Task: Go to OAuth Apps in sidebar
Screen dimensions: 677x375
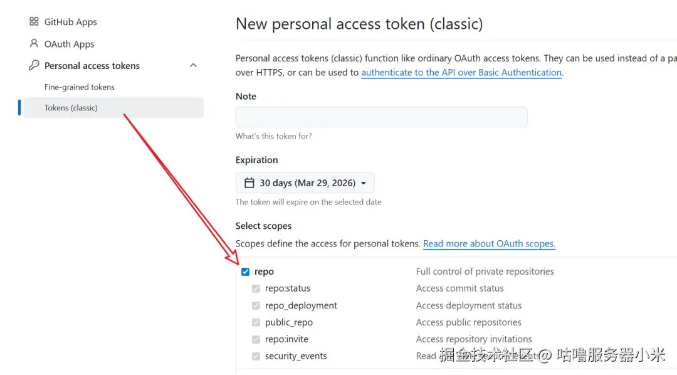Action: 70,44
